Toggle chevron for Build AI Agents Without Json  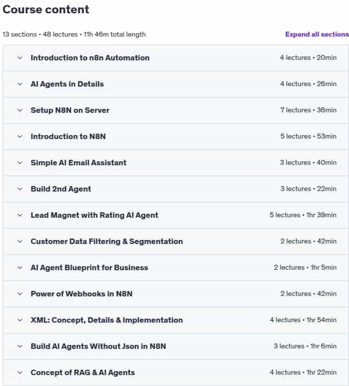[x=20, y=346]
